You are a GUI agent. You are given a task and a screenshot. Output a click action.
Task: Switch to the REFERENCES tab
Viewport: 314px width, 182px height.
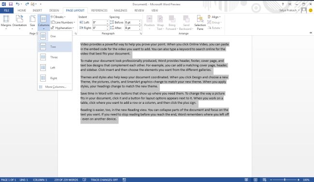[99, 11]
